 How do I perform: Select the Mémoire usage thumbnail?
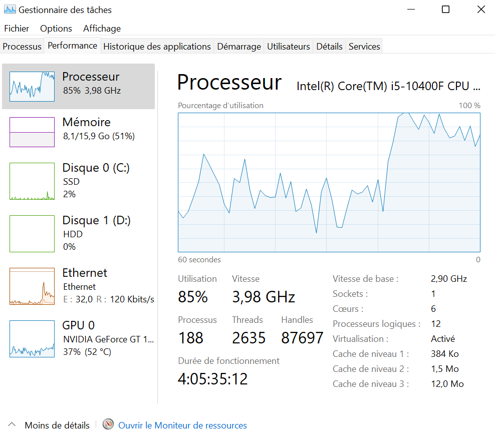click(32, 132)
